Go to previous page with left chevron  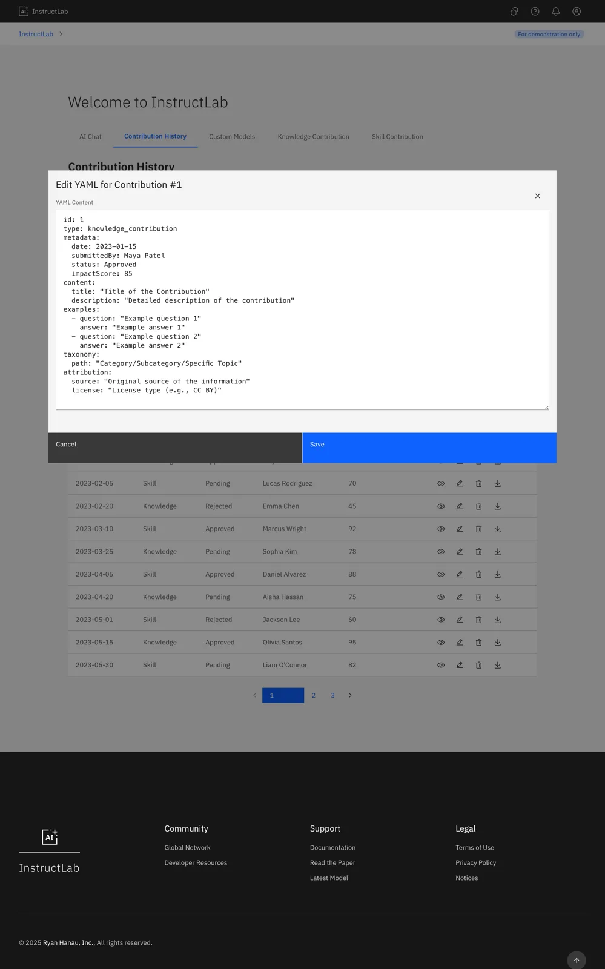pos(254,696)
